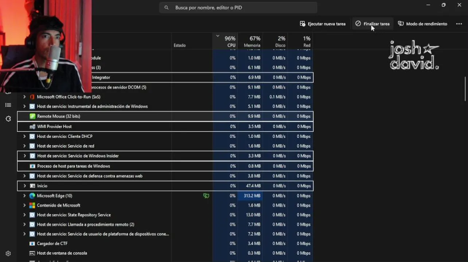The width and height of the screenshot is (468, 262).
Task: Expand the Inicio process group
Action: pos(24,186)
